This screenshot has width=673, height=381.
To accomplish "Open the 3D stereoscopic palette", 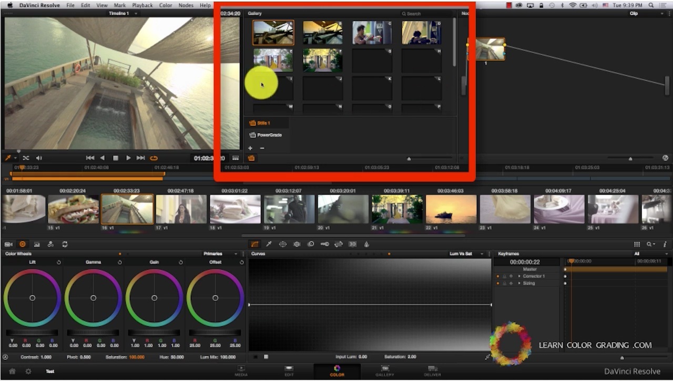I will pyautogui.click(x=353, y=244).
